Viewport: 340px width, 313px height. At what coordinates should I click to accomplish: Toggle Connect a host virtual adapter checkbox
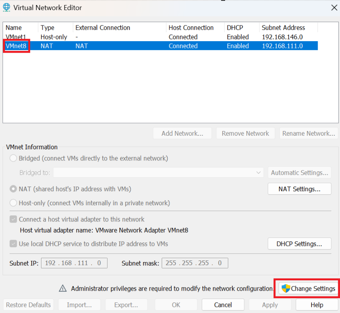coord(13,219)
